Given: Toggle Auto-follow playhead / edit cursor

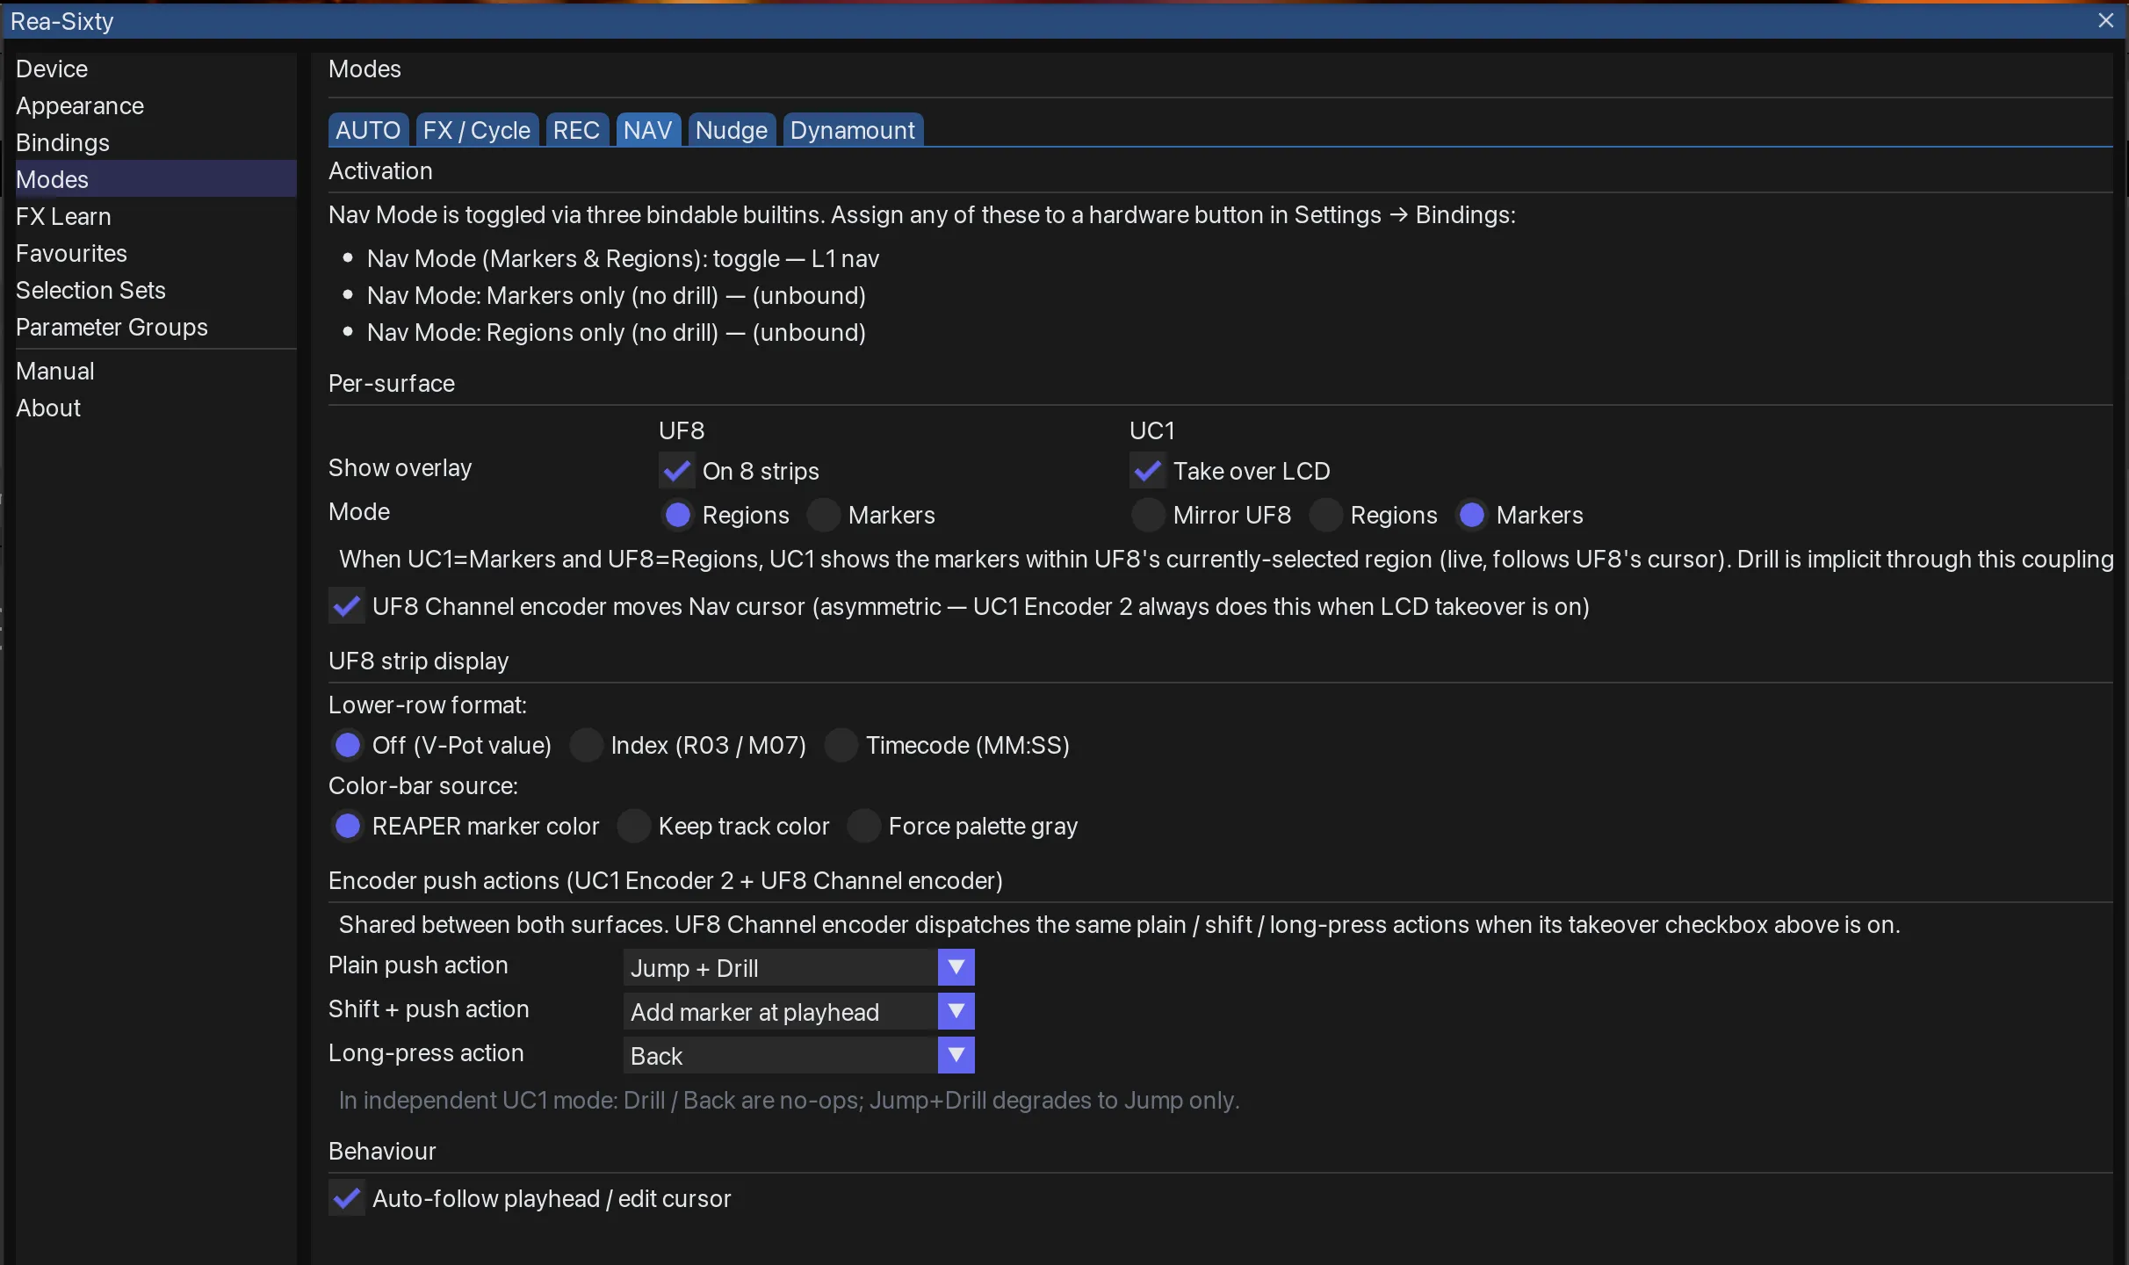Looking at the screenshot, I should pyautogui.click(x=347, y=1198).
